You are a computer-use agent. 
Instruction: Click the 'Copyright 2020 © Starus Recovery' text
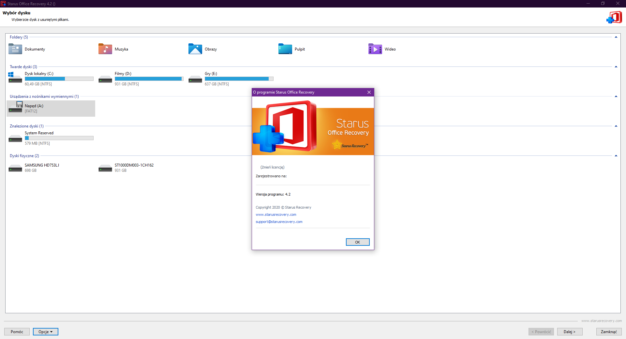click(x=283, y=207)
